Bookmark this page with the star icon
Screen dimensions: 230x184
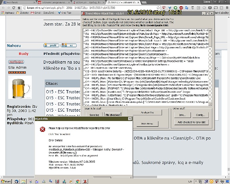(158, 8)
